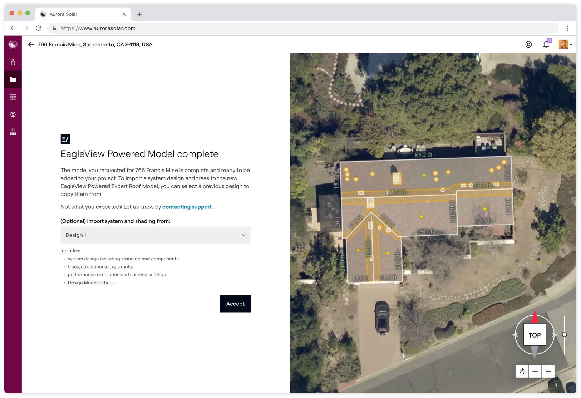Click the heading EagleView Powered Model complete
The width and height of the screenshot is (581, 398).
(139, 154)
